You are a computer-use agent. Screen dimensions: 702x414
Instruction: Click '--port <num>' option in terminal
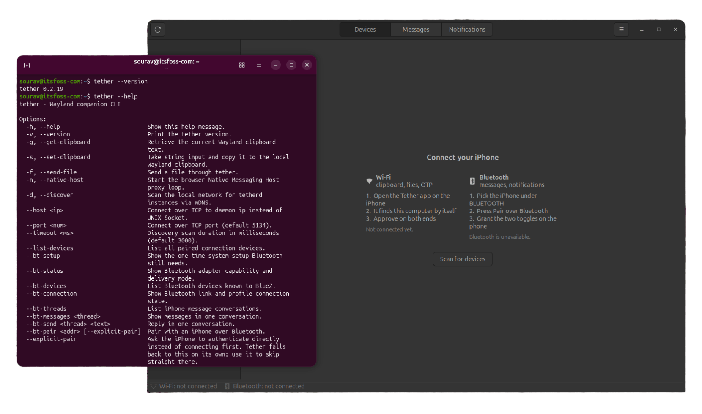(47, 226)
